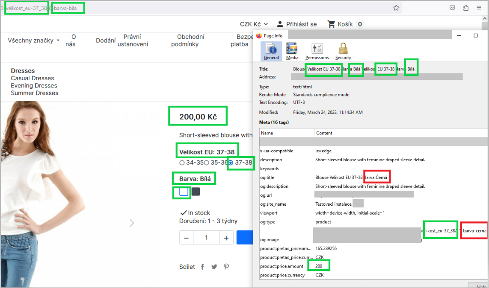This screenshot has height=288, width=489.
Task: Select the General panel in Page Info
Action: coord(271,50)
